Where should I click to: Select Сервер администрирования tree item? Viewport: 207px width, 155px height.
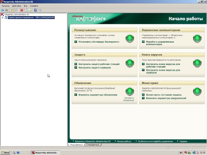click(31, 17)
